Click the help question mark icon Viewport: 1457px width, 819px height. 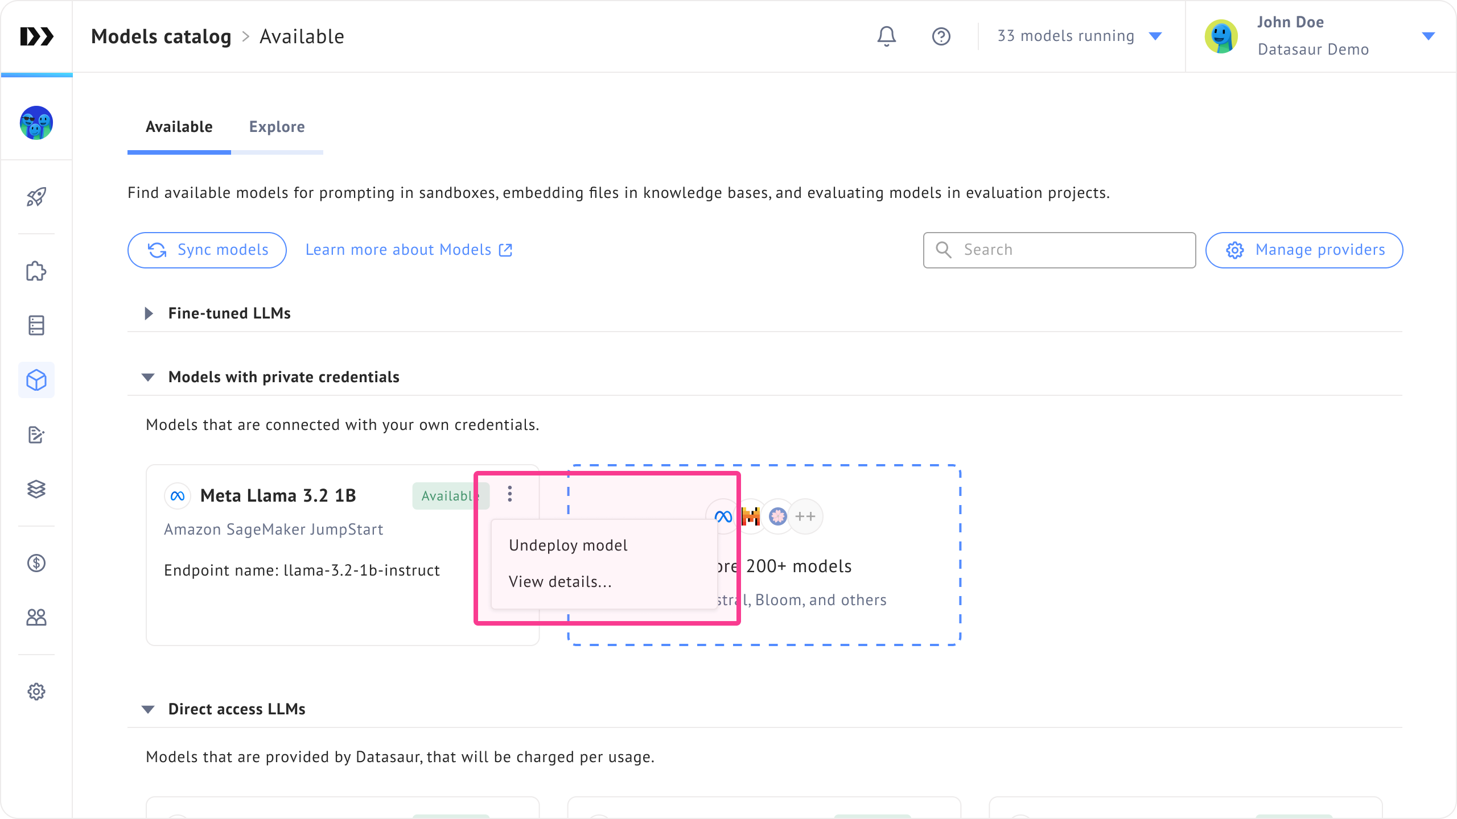(941, 36)
